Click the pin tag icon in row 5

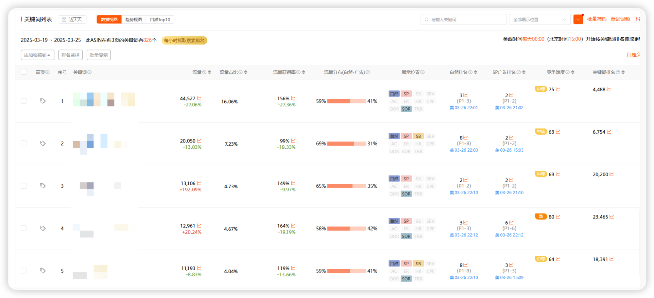coord(43,271)
